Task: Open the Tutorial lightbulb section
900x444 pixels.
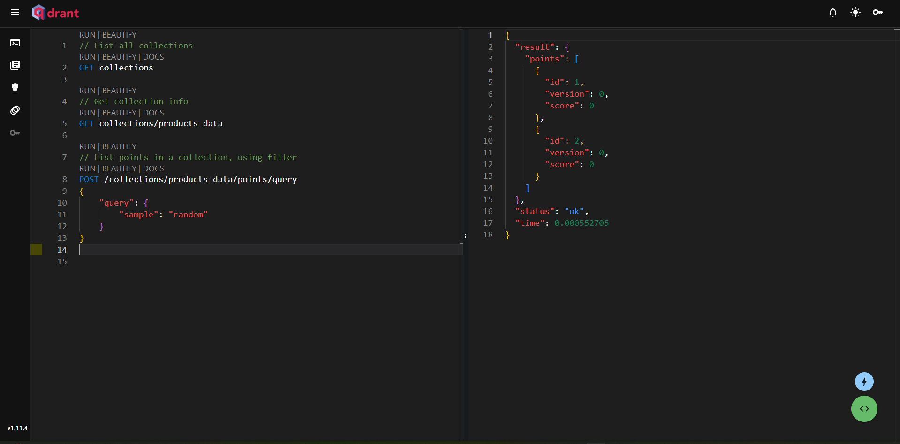Action: [x=15, y=88]
